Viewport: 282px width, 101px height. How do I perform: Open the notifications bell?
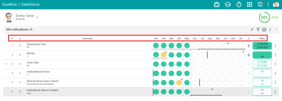click(260, 4)
